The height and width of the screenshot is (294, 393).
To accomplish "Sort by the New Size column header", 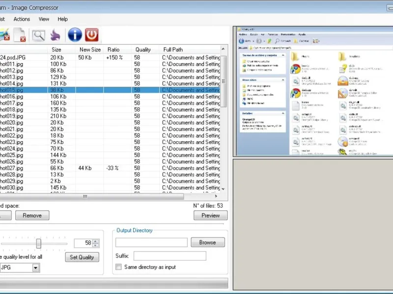I will pos(89,49).
